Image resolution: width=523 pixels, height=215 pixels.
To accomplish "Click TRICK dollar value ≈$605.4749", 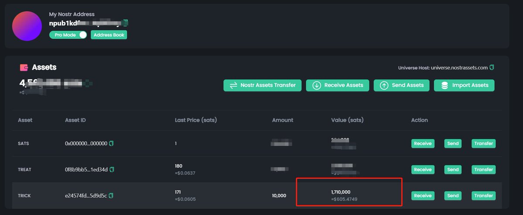I will 345,199.
